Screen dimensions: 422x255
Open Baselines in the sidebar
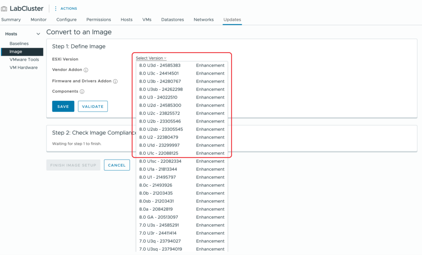[x=19, y=44]
